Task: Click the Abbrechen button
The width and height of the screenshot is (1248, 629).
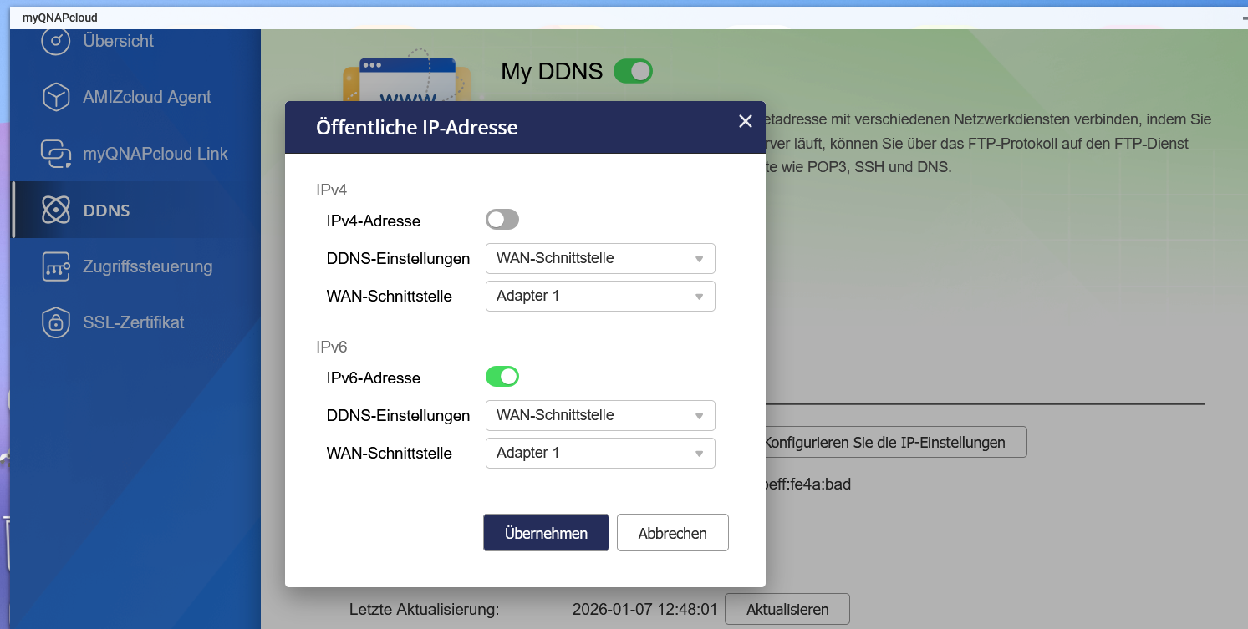Action: coord(672,533)
